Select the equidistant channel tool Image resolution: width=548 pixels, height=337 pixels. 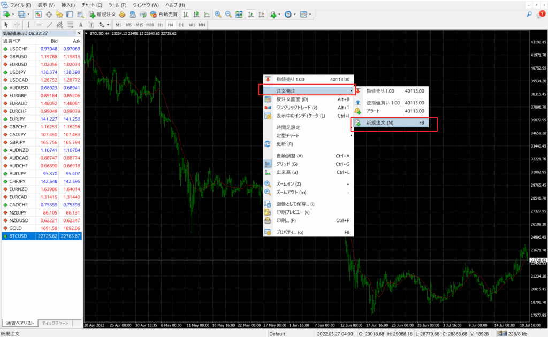[60, 25]
